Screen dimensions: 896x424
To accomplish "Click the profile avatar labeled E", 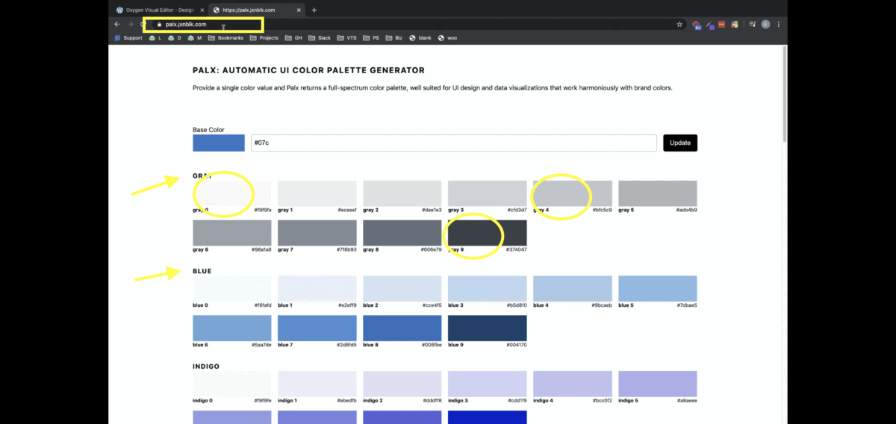I will pos(765,25).
